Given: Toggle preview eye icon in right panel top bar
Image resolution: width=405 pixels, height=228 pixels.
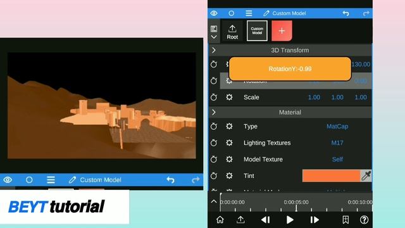Looking at the screenshot, I should point(214,13).
